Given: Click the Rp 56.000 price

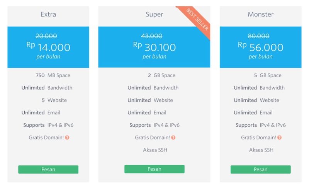Looking at the screenshot, I should click(x=260, y=47).
